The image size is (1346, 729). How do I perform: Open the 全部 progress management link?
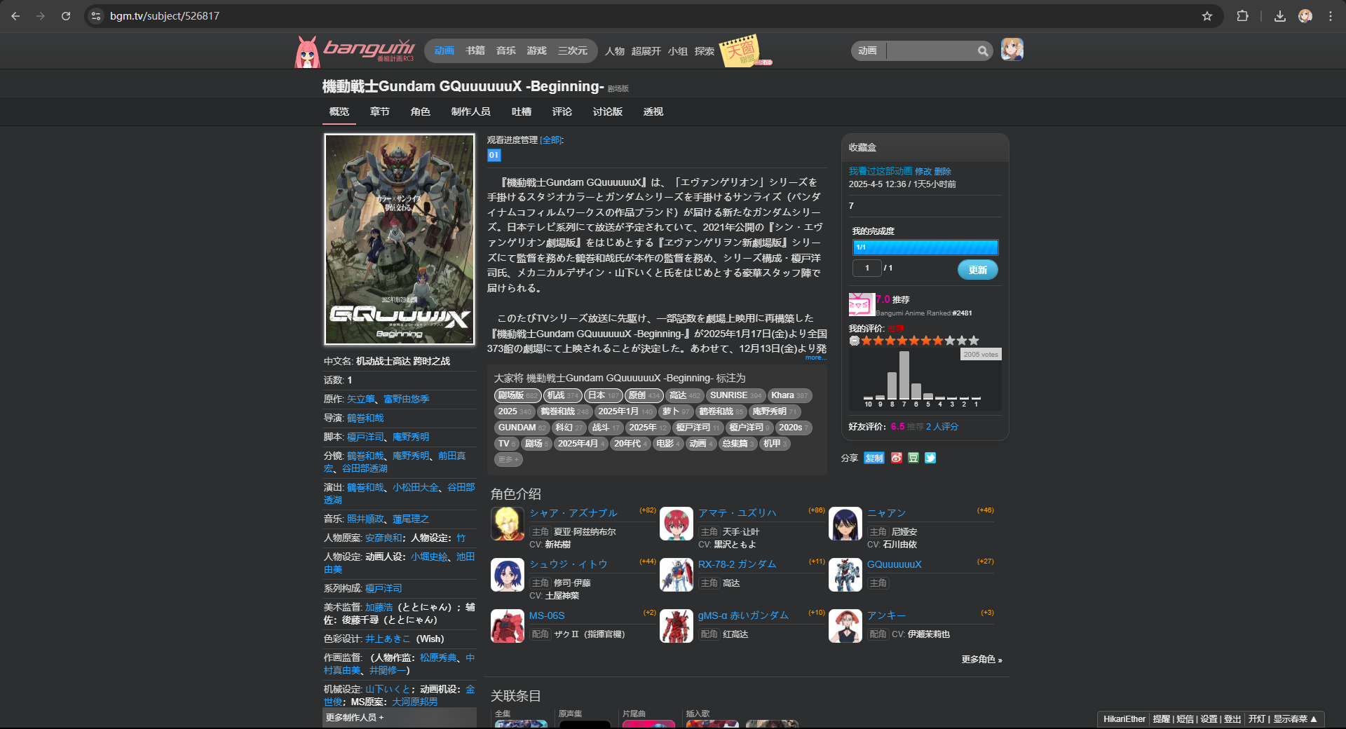[551, 140]
